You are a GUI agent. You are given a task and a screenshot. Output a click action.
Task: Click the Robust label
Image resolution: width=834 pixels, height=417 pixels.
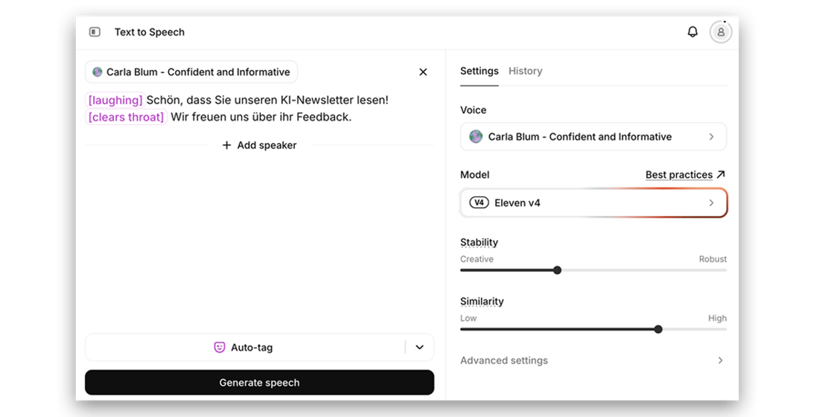pos(713,259)
